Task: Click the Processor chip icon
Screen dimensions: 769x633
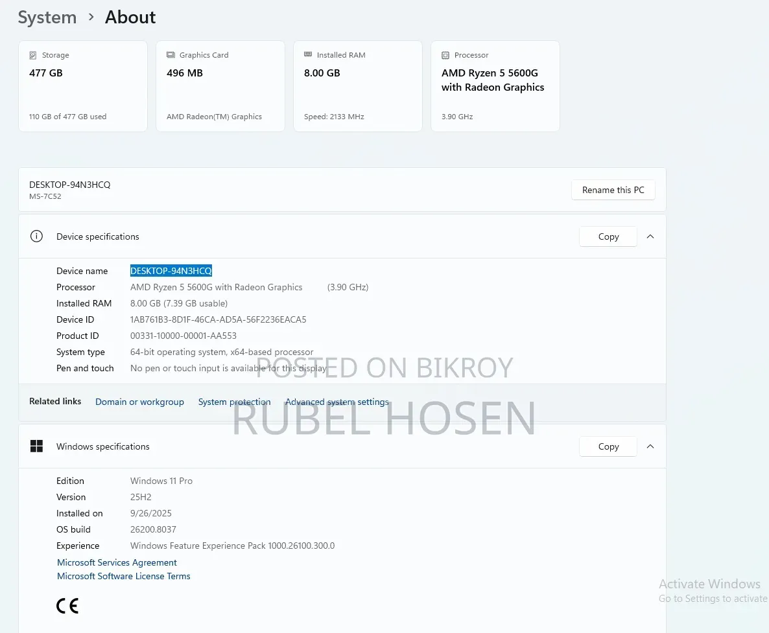Action: coord(445,55)
